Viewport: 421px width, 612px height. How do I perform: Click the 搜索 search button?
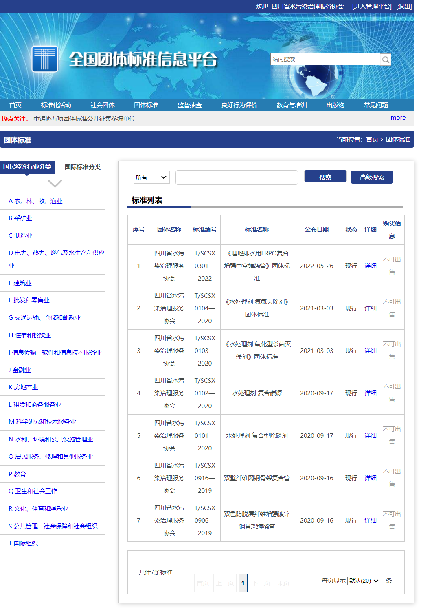325,176
